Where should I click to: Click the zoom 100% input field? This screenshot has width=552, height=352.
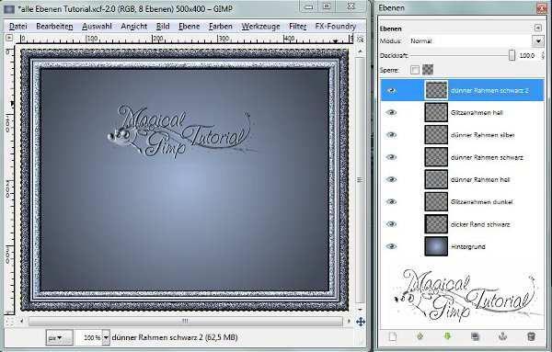pos(88,337)
